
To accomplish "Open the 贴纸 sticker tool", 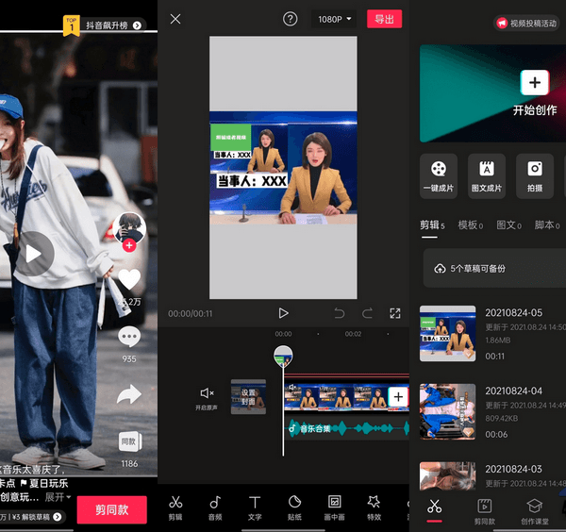I will point(294,507).
